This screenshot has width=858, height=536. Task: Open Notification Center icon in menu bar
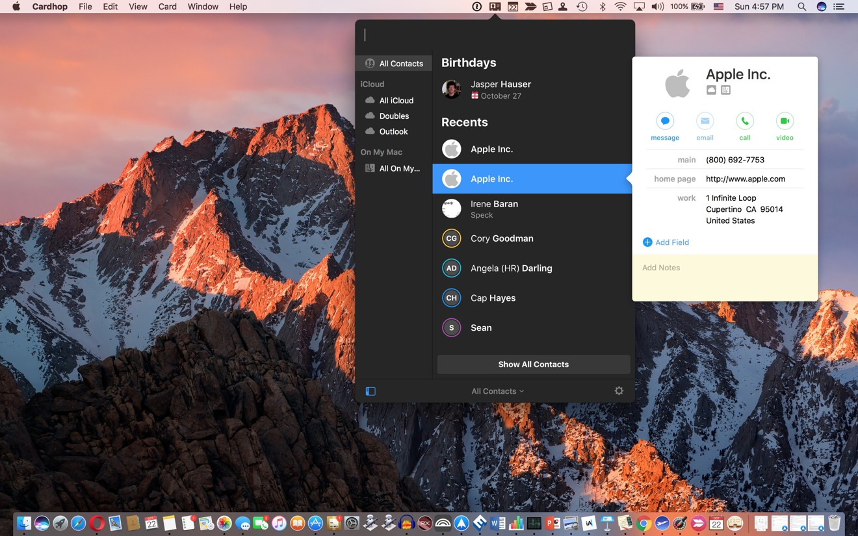[840, 6]
